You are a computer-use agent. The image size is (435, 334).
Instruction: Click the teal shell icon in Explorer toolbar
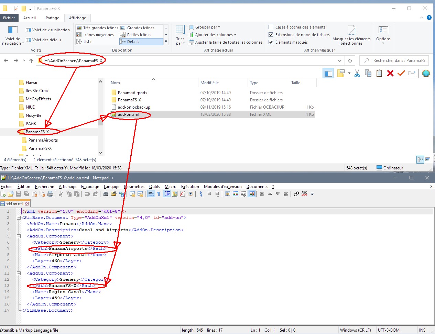[x=426, y=73]
